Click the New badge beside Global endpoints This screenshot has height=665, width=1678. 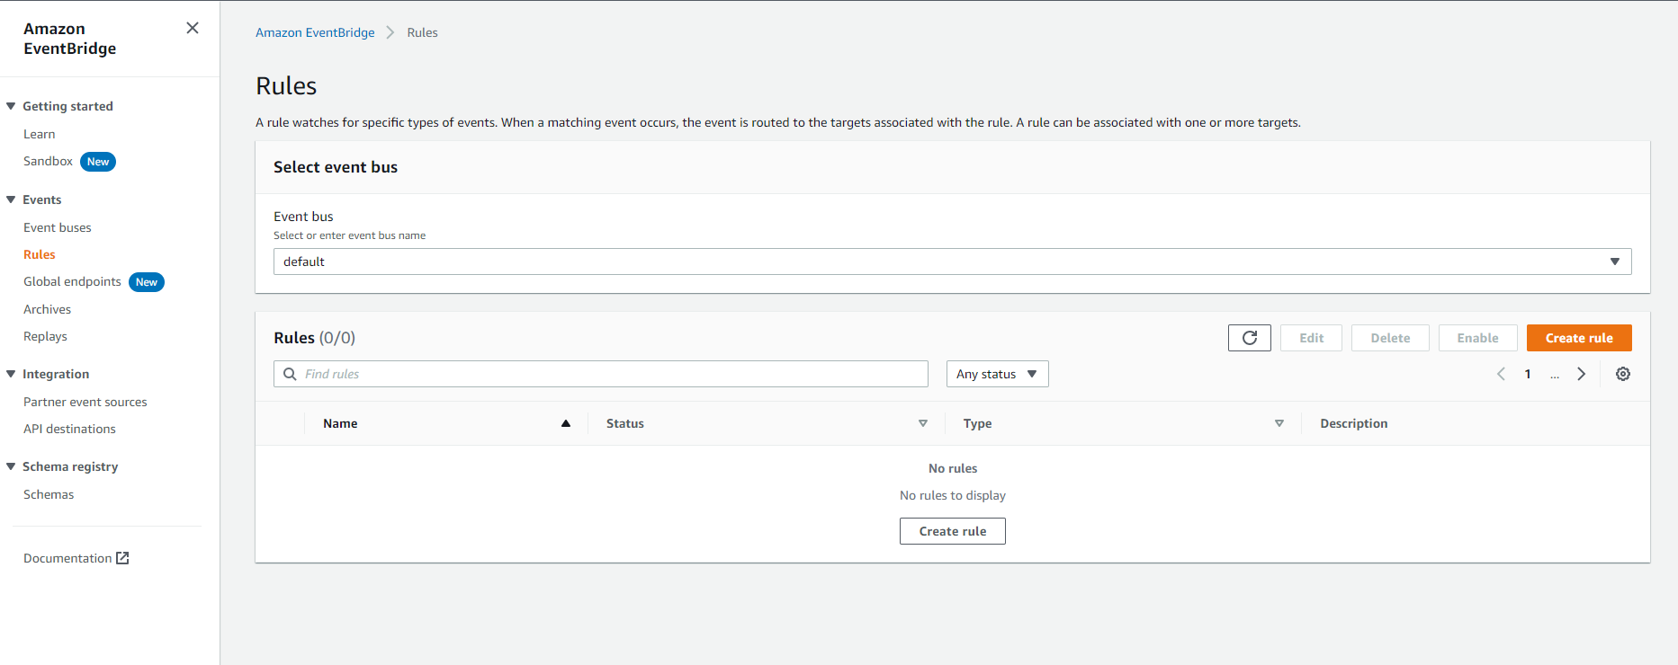[x=147, y=282]
